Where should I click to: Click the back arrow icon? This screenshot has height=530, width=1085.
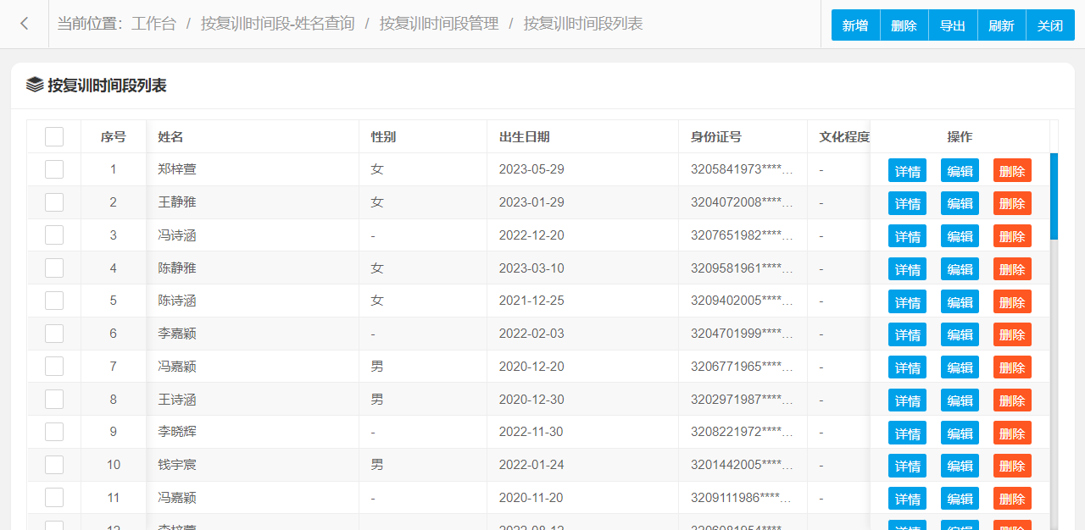[x=24, y=24]
